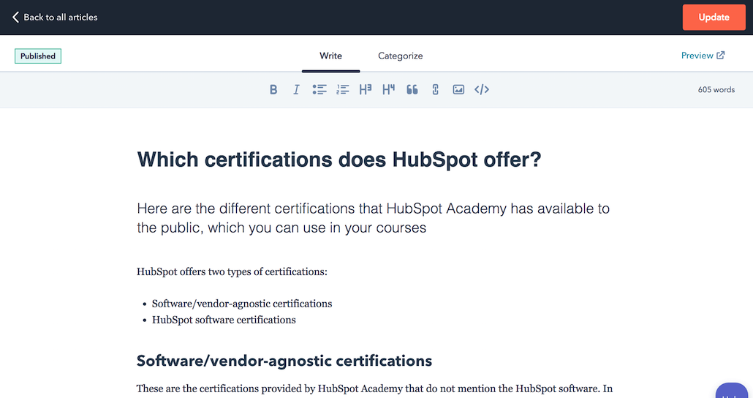Apply the H3 heading style
The height and width of the screenshot is (398, 753).
tap(366, 89)
